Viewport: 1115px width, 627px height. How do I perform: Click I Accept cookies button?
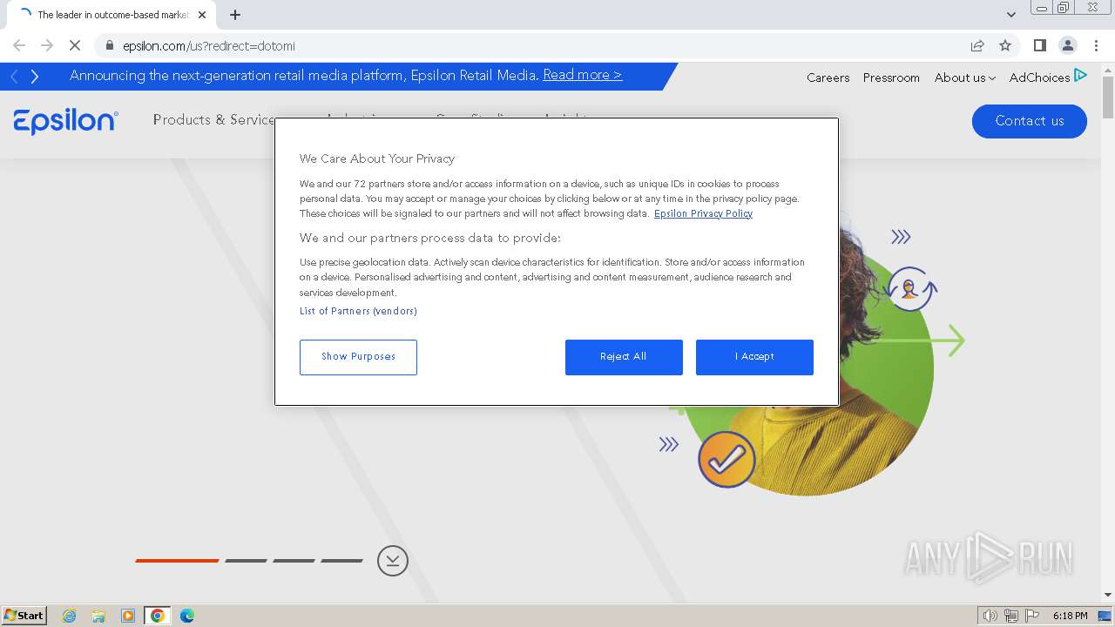click(x=754, y=357)
